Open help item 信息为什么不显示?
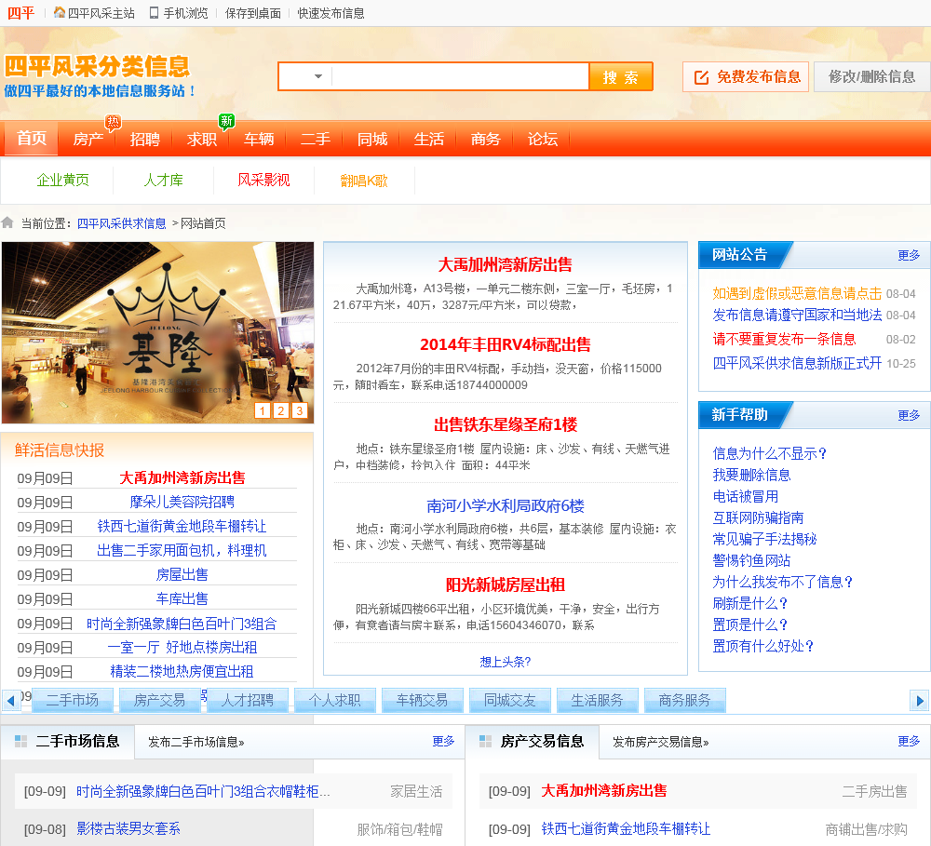This screenshot has width=931, height=846. 770,453
